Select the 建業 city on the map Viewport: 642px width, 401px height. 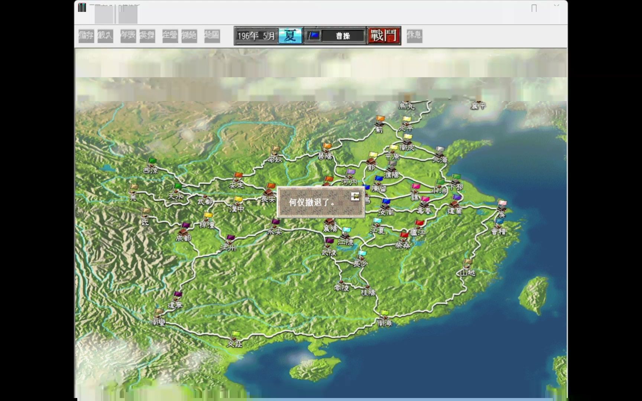(455, 205)
